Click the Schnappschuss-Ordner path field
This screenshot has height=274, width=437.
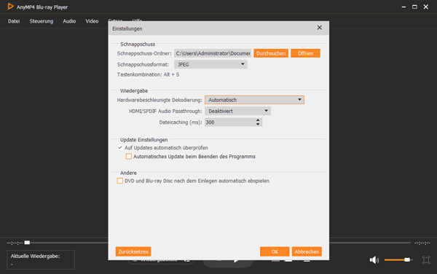click(213, 53)
